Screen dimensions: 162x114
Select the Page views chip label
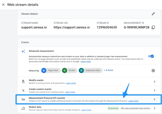coord(53,70)
